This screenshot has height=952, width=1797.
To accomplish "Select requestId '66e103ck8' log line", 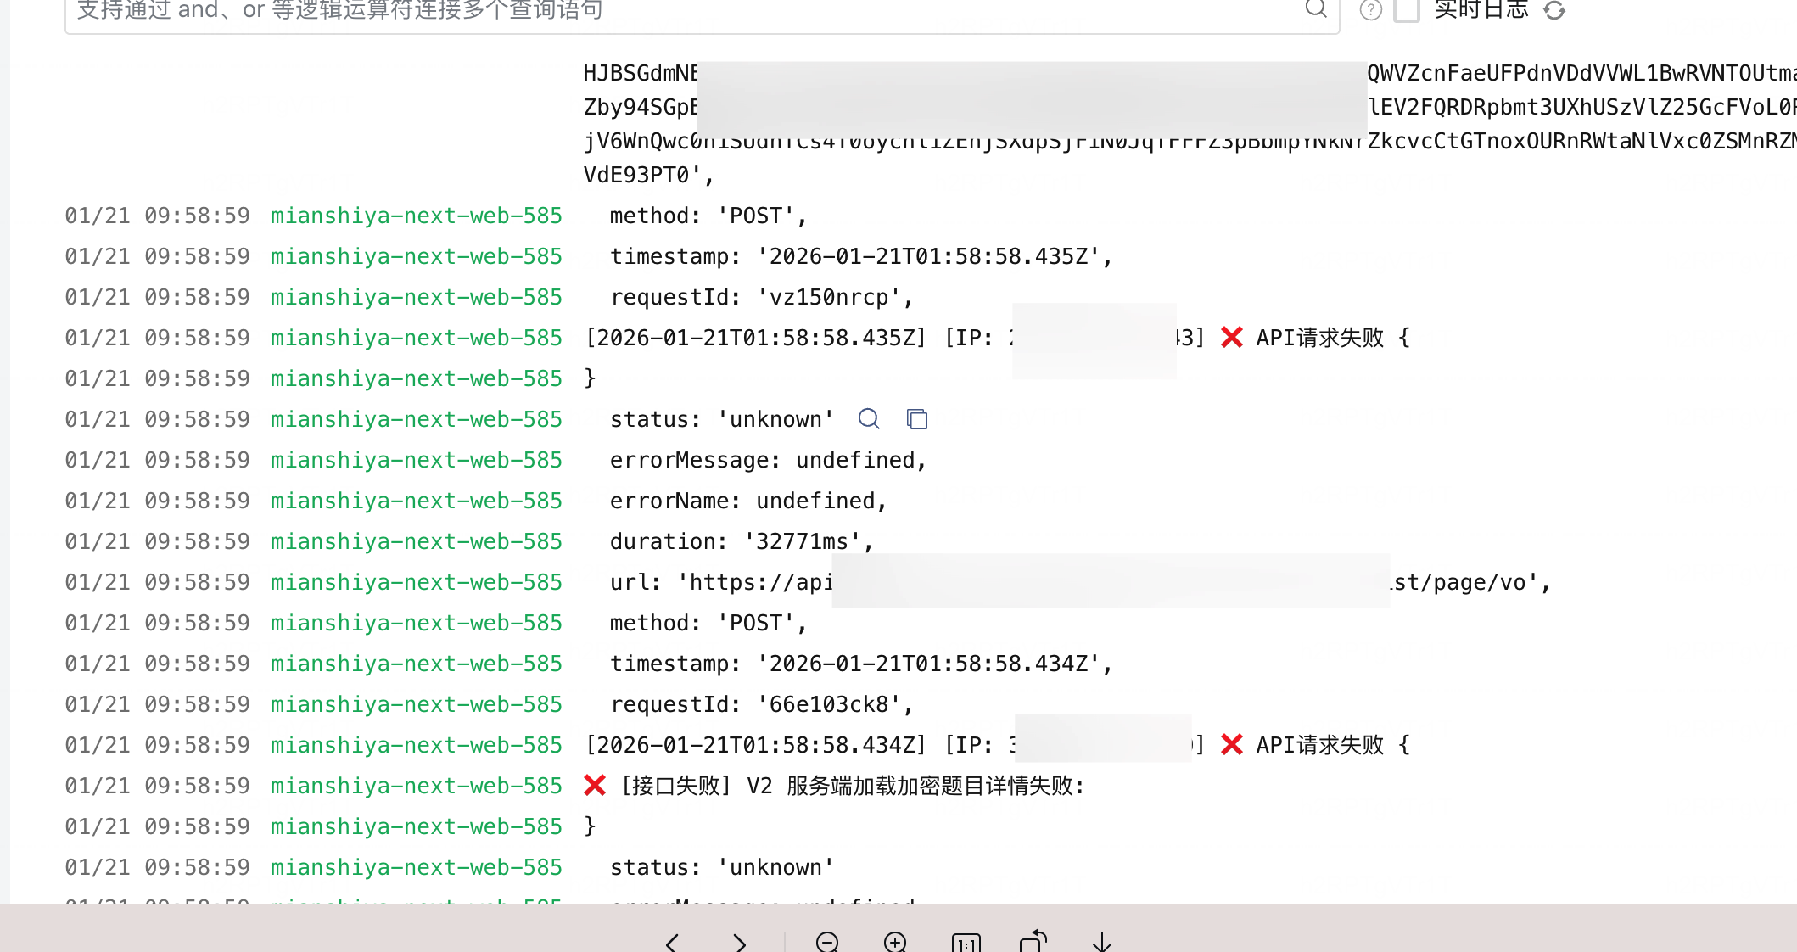I will 761,704.
